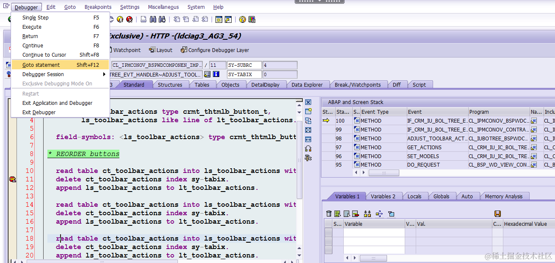Click the navigation icon in stack row 97
The width and height of the screenshot is (555, 263).
tap(534, 148)
